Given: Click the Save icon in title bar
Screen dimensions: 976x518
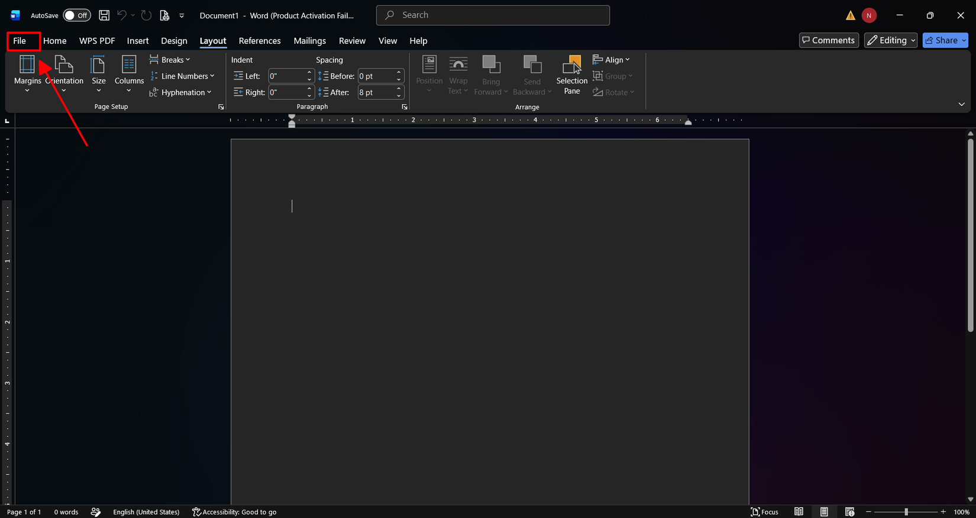Looking at the screenshot, I should pyautogui.click(x=104, y=15).
